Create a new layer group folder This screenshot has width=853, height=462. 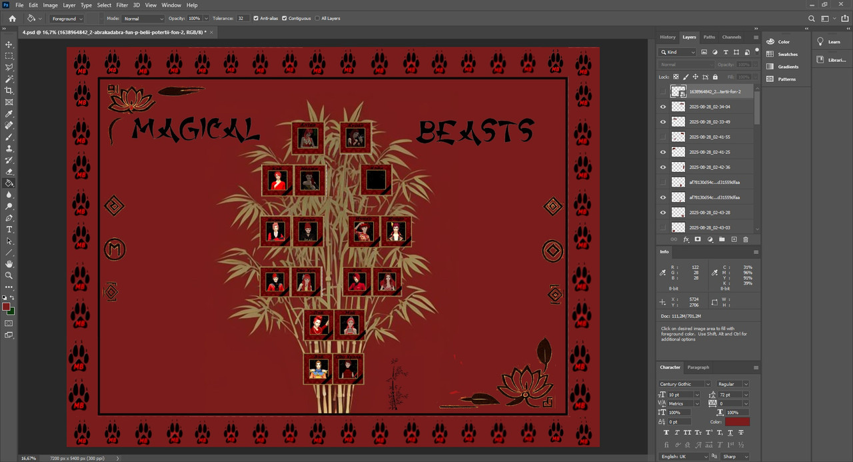pyautogui.click(x=722, y=239)
